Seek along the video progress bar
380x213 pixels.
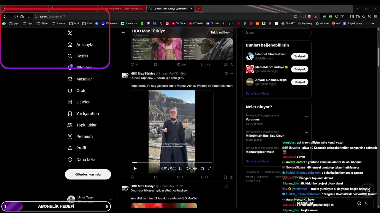coord(172,162)
